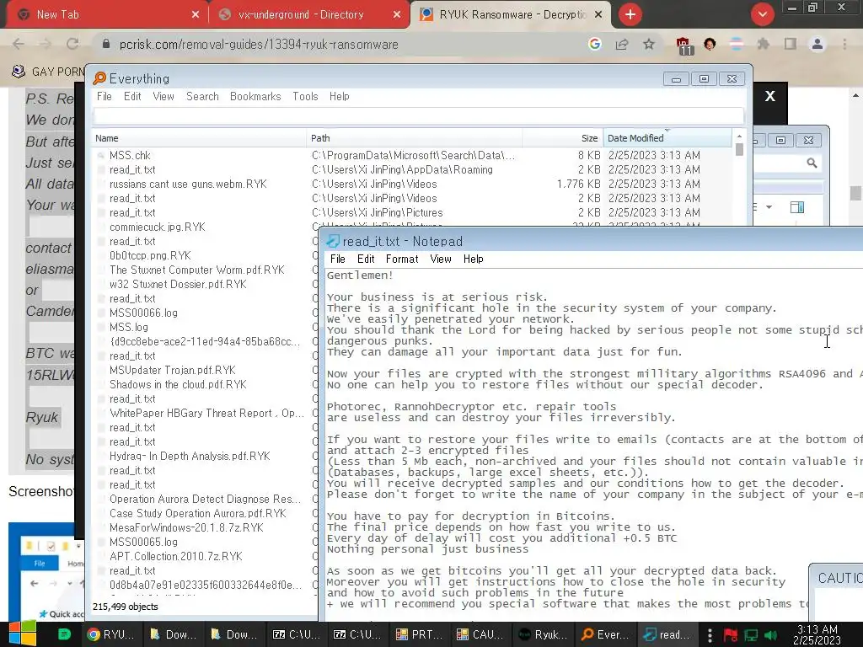Viewport: 863px width, 647px height.
Task: Sort results by Name column header
Action: 198,138
